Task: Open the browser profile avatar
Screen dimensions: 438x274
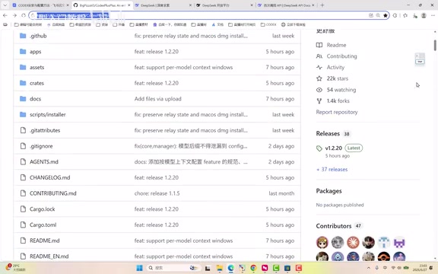Action: point(424,15)
